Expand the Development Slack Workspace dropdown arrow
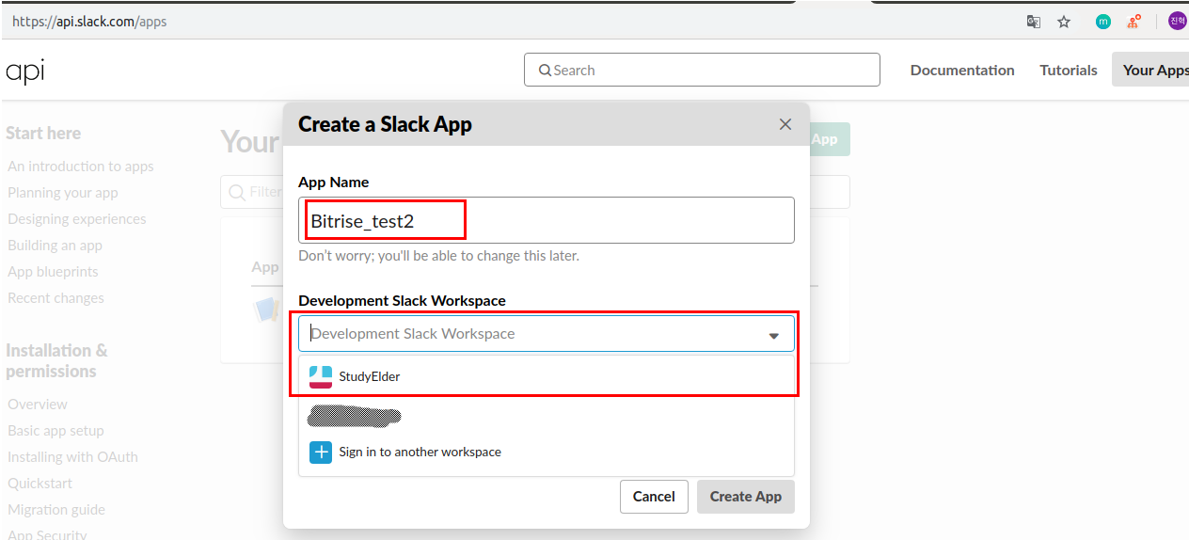 click(x=774, y=336)
